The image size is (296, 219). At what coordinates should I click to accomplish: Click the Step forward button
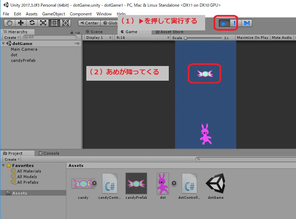[246, 23]
